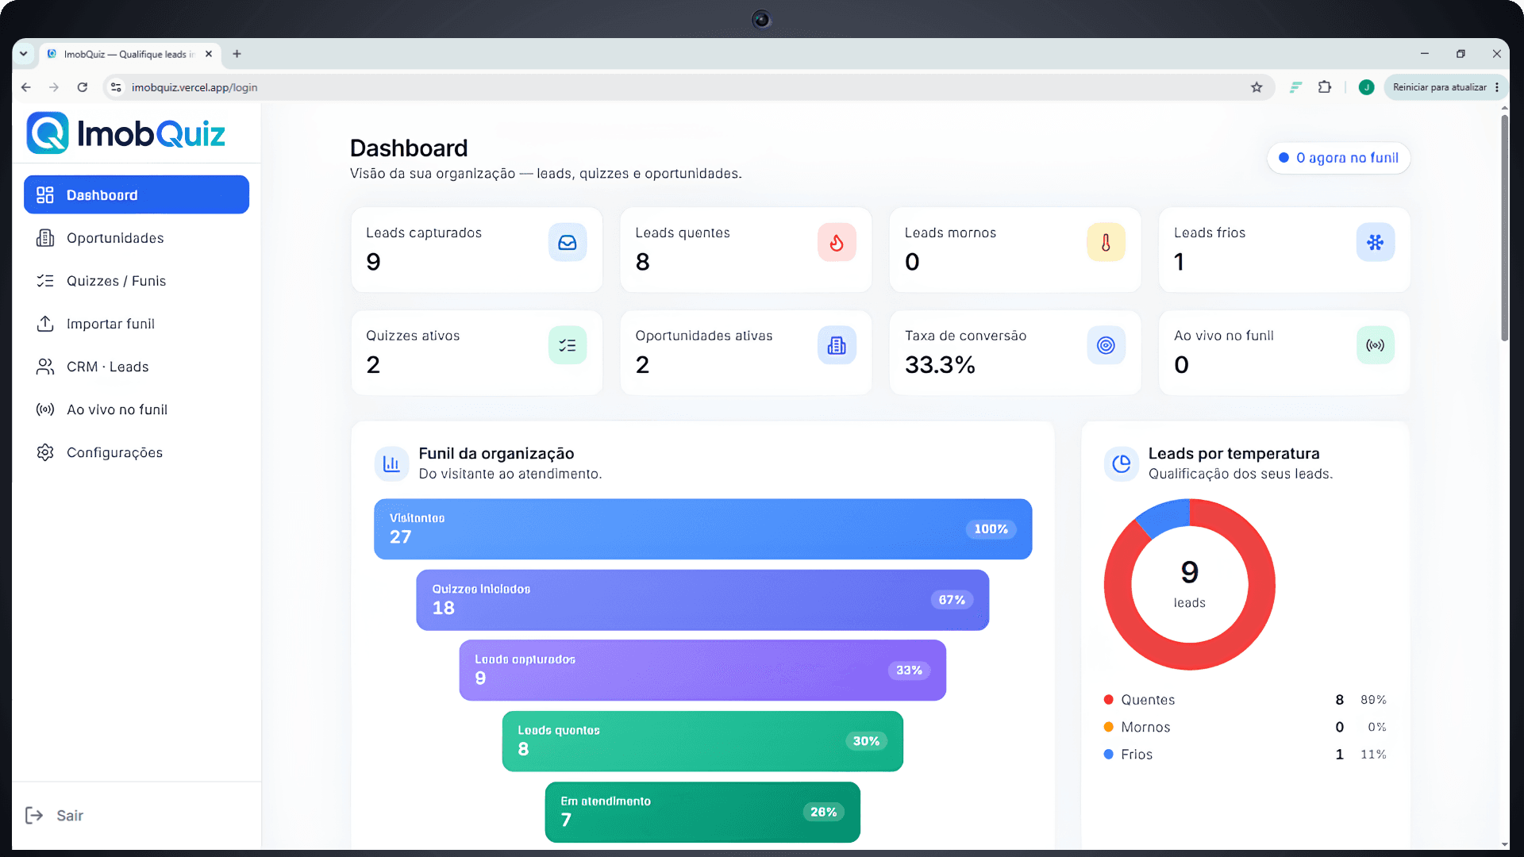1524x857 pixels.
Task: Click the Em atendimento funnel bar
Action: [702, 812]
